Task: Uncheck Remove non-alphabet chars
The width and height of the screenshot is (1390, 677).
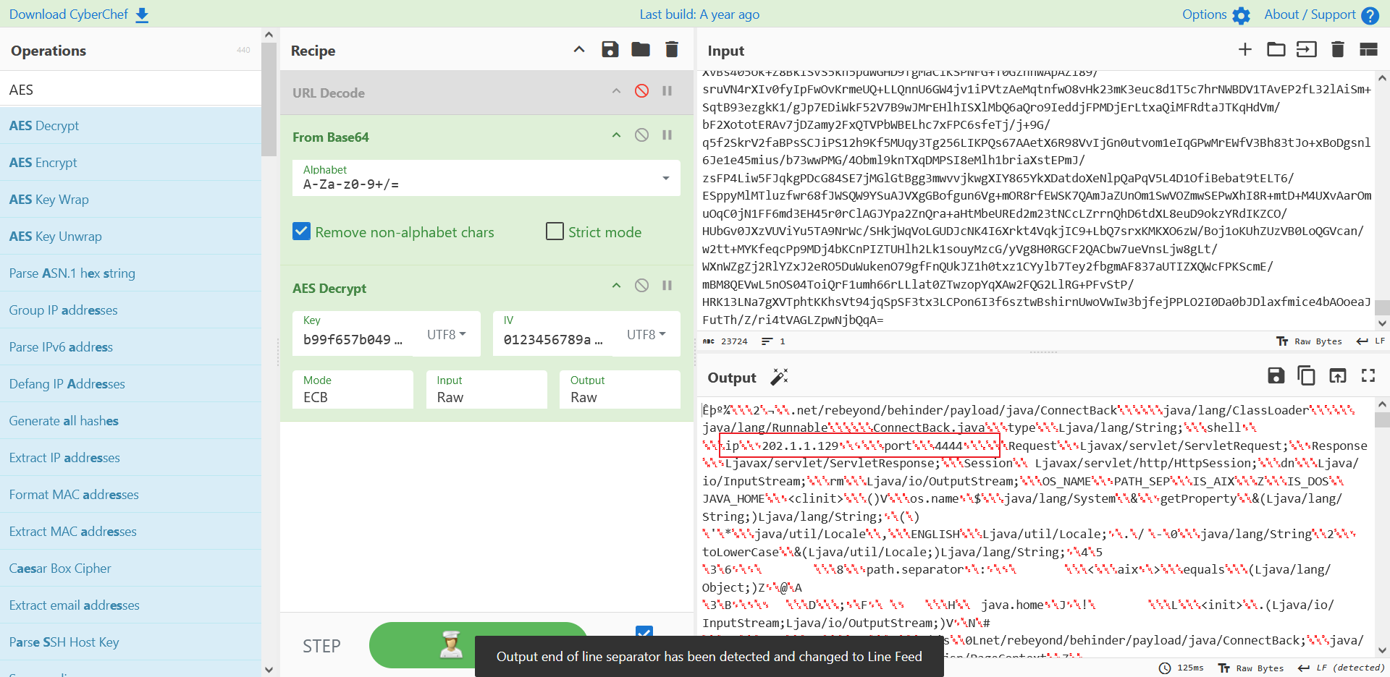Action: click(301, 231)
